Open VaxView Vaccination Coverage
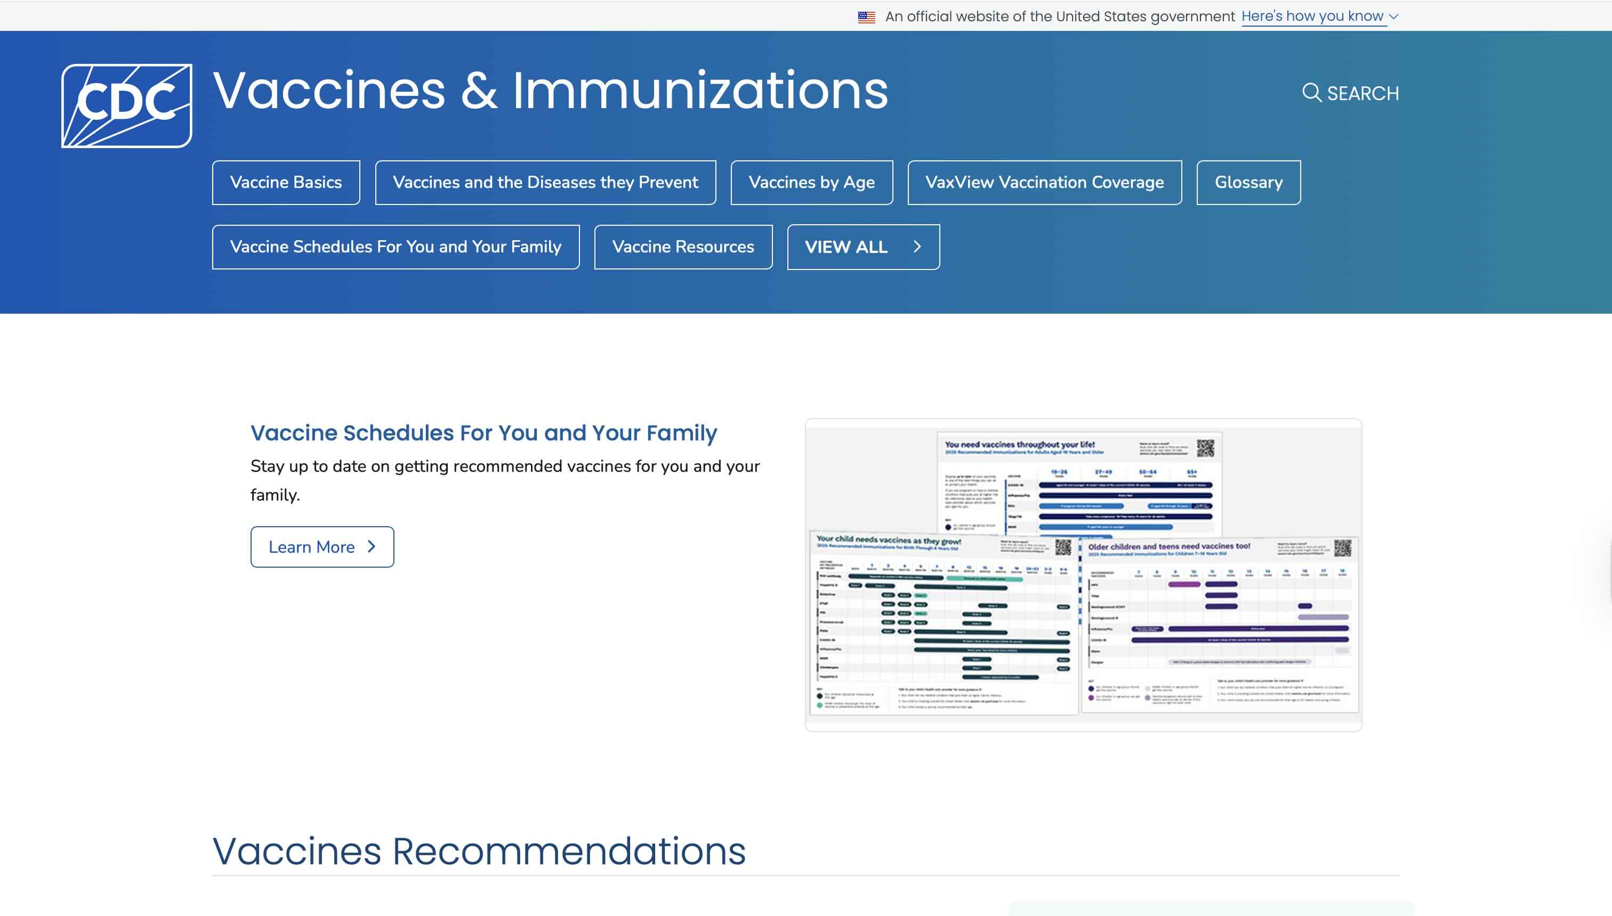The image size is (1612, 916). (x=1044, y=183)
